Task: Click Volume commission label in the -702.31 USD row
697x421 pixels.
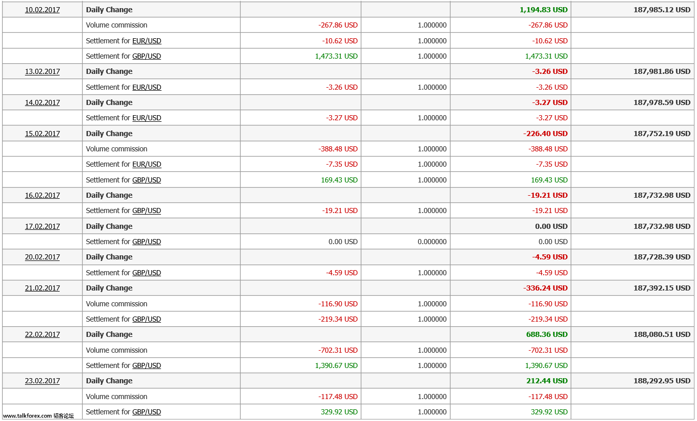Action: pyautogui.click(x=117, y=350)
